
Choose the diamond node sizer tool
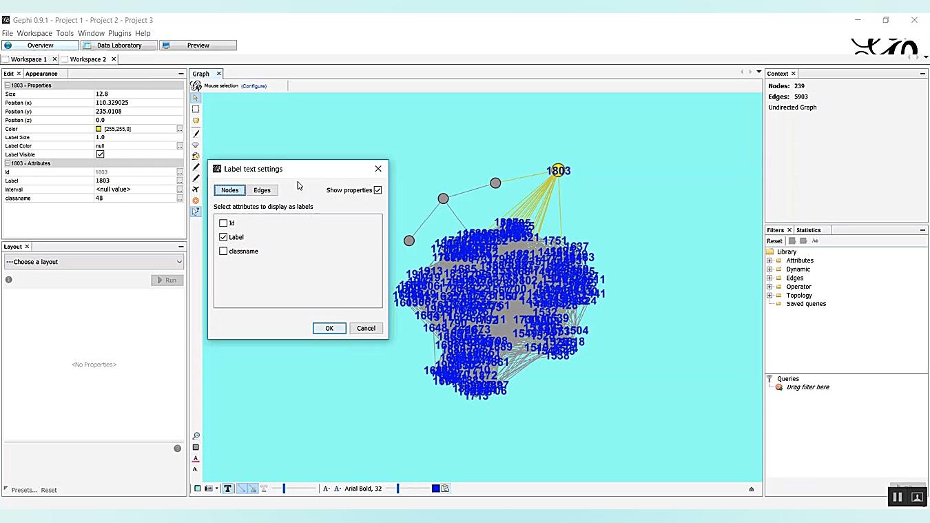point(196,145)
